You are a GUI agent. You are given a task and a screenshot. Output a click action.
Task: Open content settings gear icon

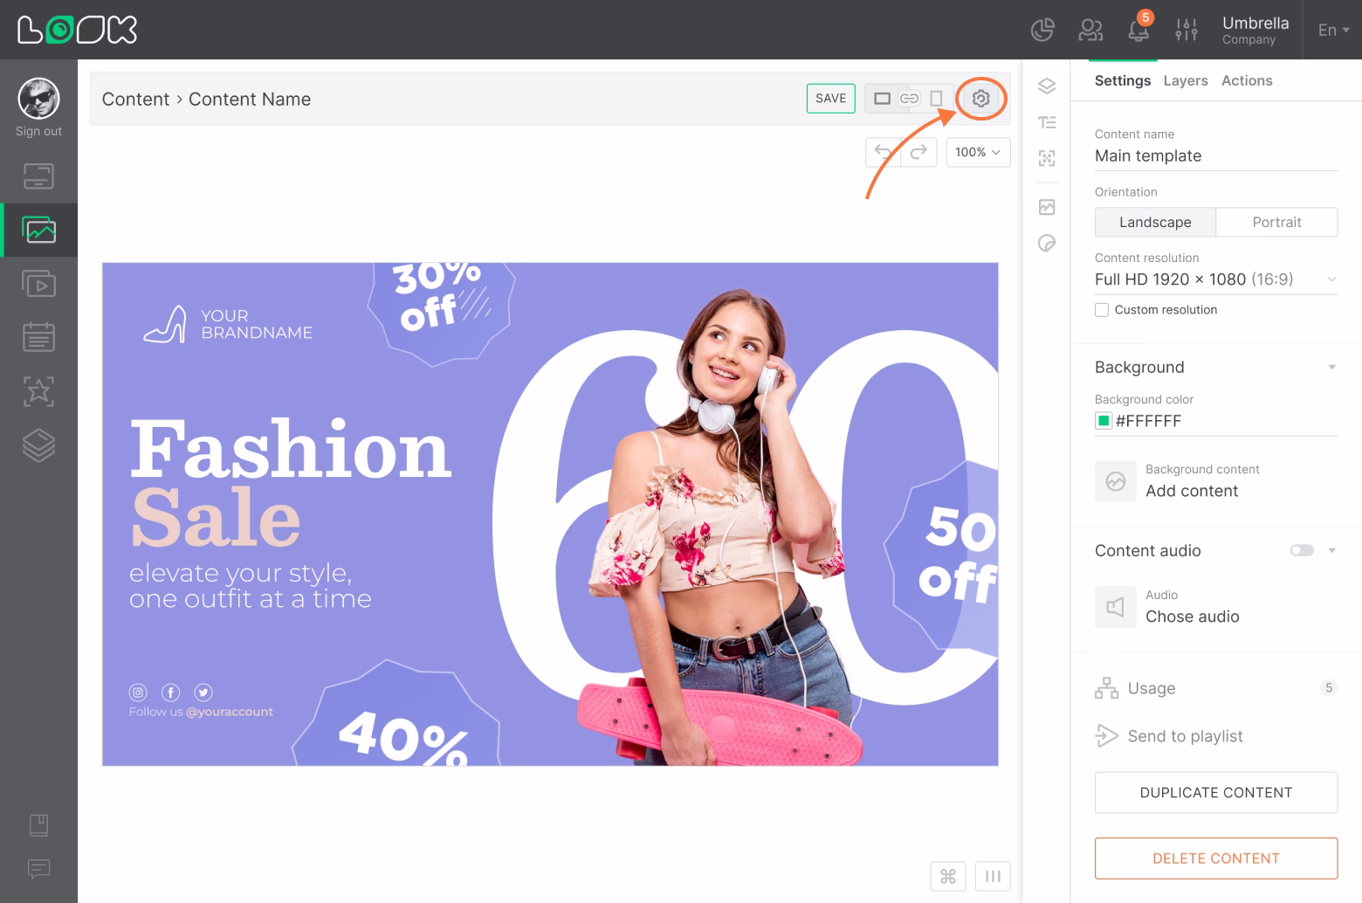[980, 99]
